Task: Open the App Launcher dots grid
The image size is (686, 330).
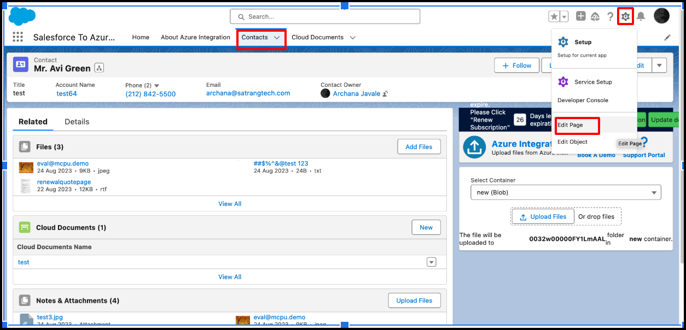Action: (x=18, y=37)
